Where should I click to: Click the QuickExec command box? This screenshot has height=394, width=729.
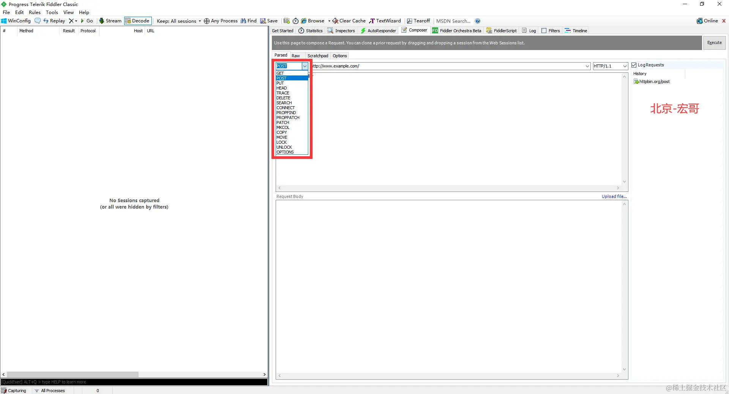click(134, 382)
